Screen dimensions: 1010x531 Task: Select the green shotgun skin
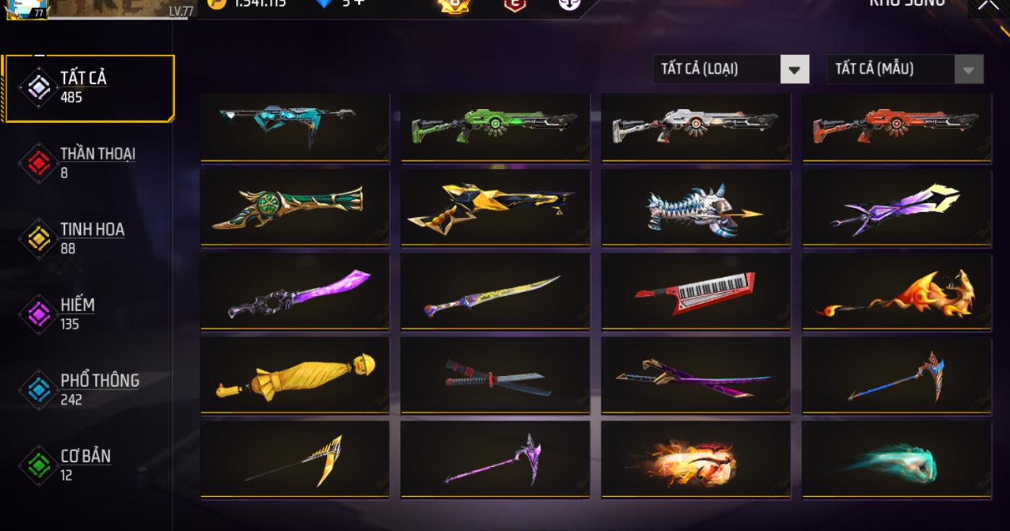[x=495, y=128]
